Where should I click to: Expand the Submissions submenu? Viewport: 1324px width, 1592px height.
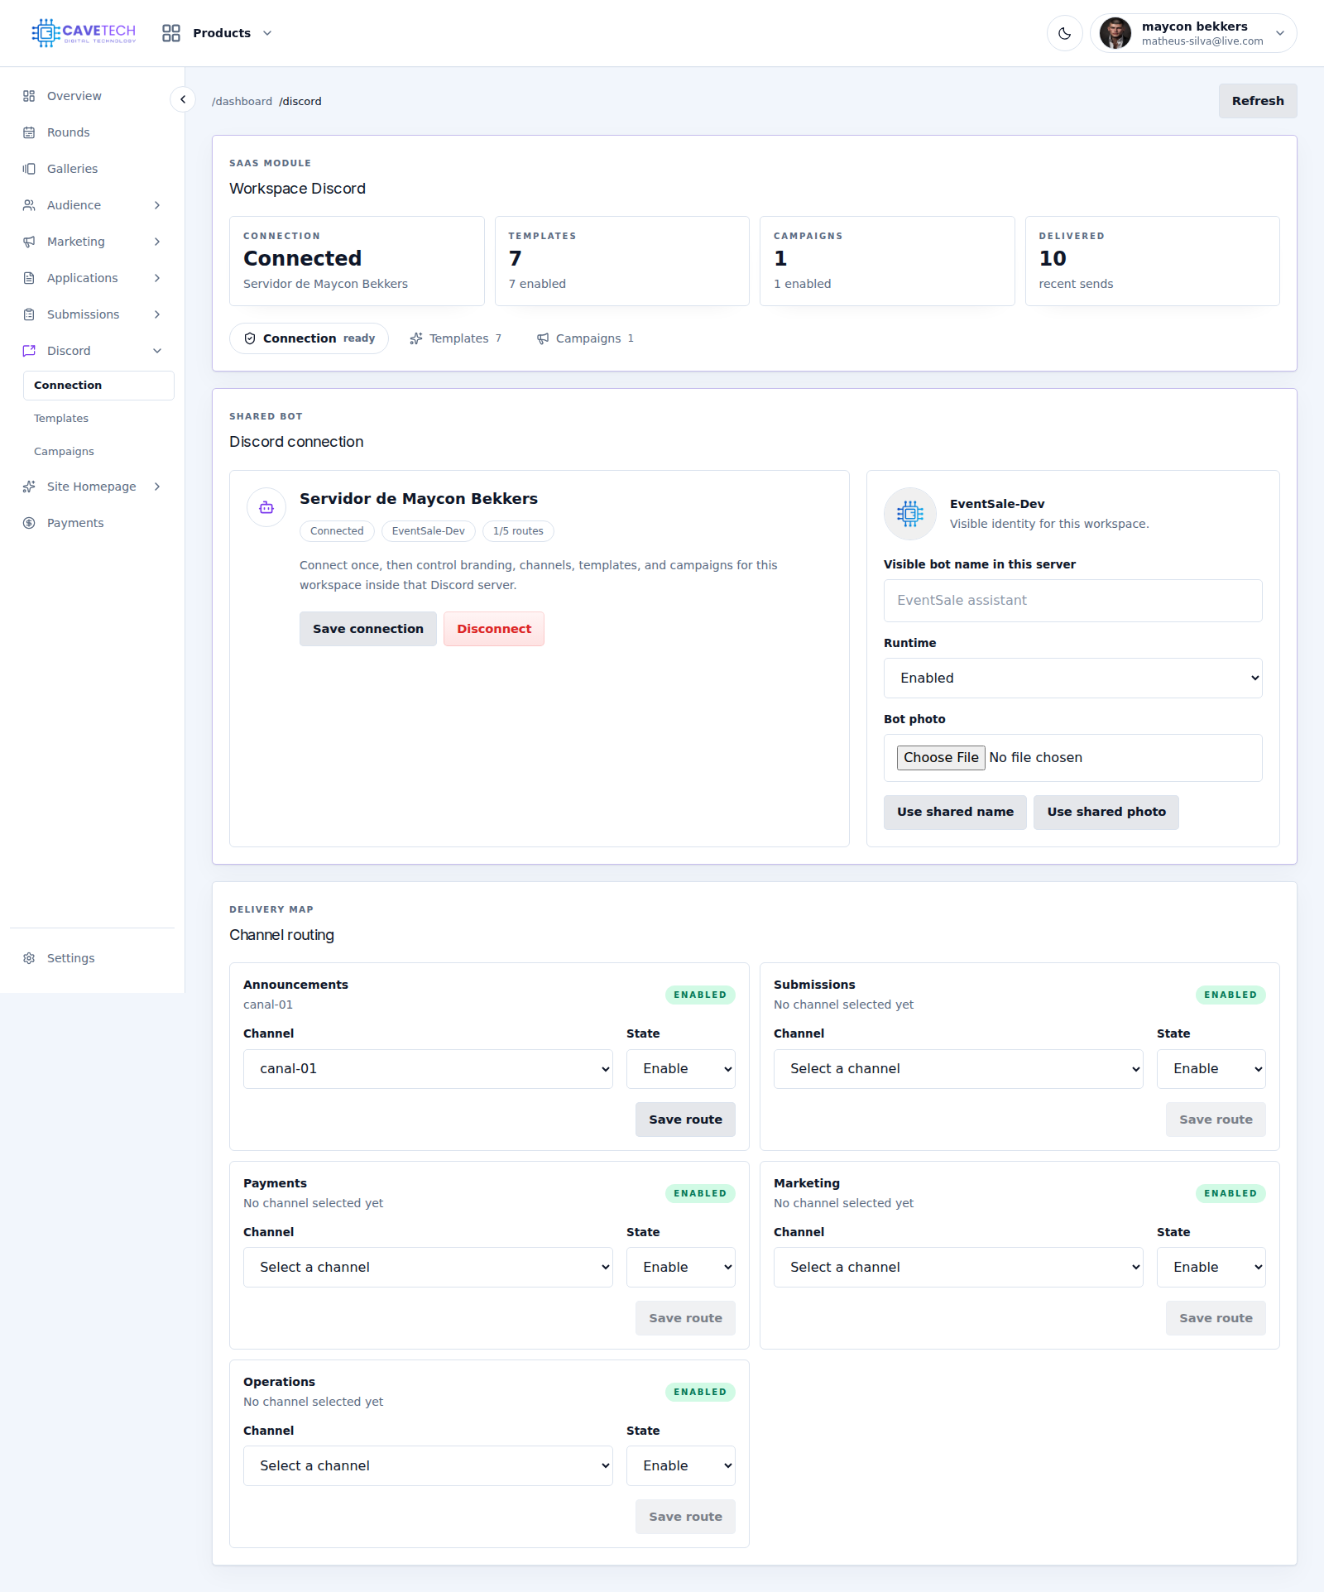[157, 314]
